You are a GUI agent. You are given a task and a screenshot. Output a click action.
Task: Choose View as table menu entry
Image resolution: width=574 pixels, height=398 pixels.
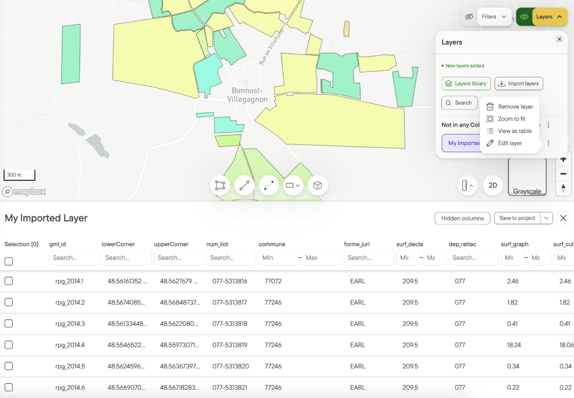pyautogui.click(x=509, y=131)
